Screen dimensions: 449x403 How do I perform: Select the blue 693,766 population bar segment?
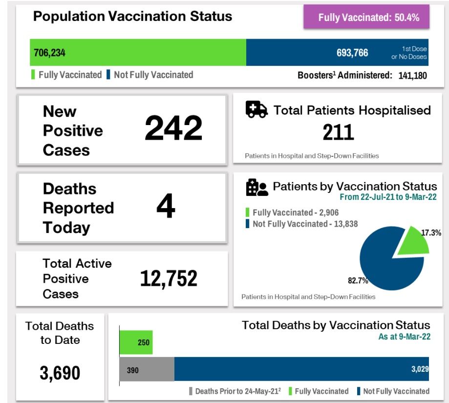(337, 52)
